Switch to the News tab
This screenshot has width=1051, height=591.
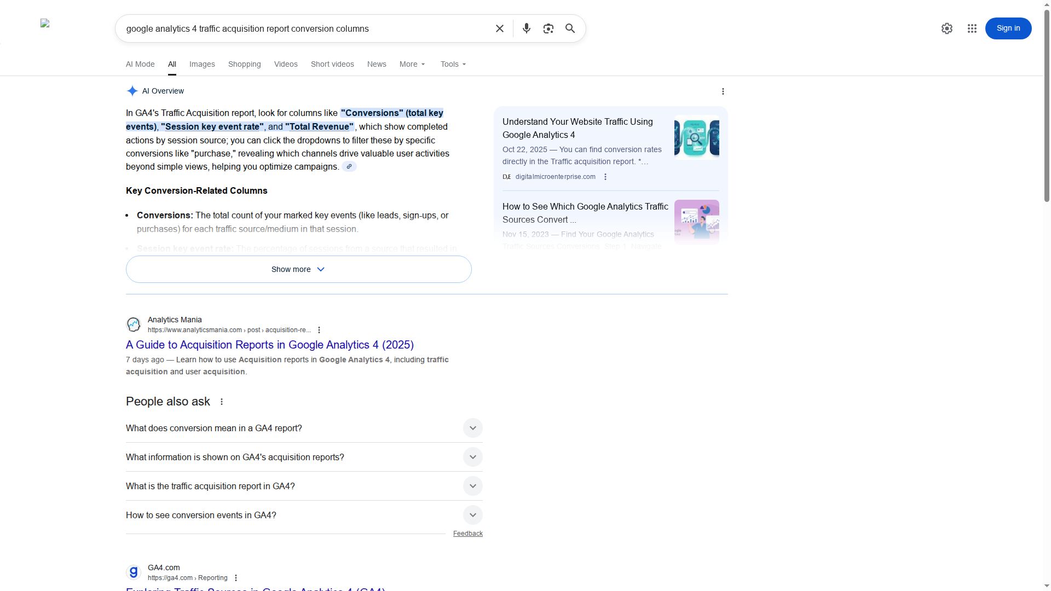point(376,64)
